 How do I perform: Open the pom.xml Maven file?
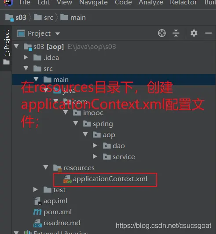point(53,212)
